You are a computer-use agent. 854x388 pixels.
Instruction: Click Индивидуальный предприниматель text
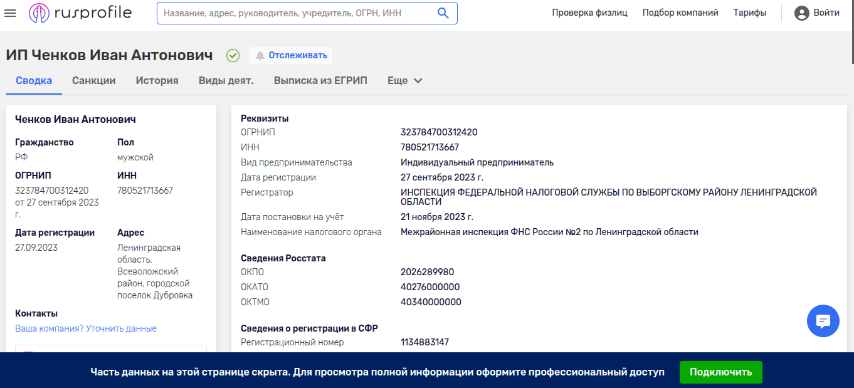(477, 162)
